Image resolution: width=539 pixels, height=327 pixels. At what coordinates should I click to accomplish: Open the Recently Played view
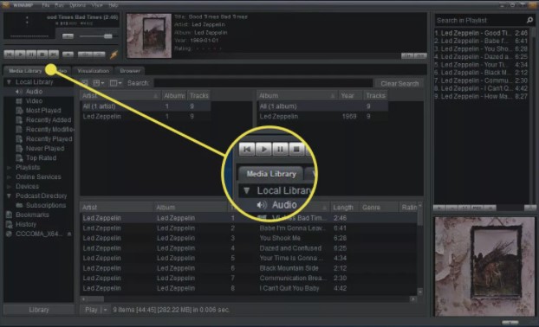click(x=49, y=139)
